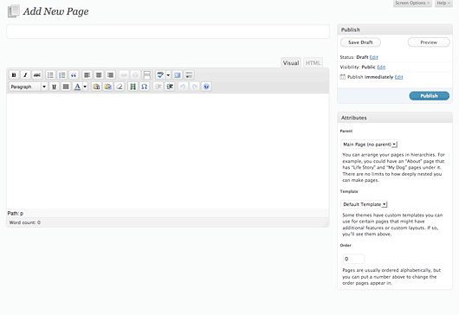The image size is (459, 315).
Task: Edit the Visibility: Public setting
Action: click(x=381, y=67)
